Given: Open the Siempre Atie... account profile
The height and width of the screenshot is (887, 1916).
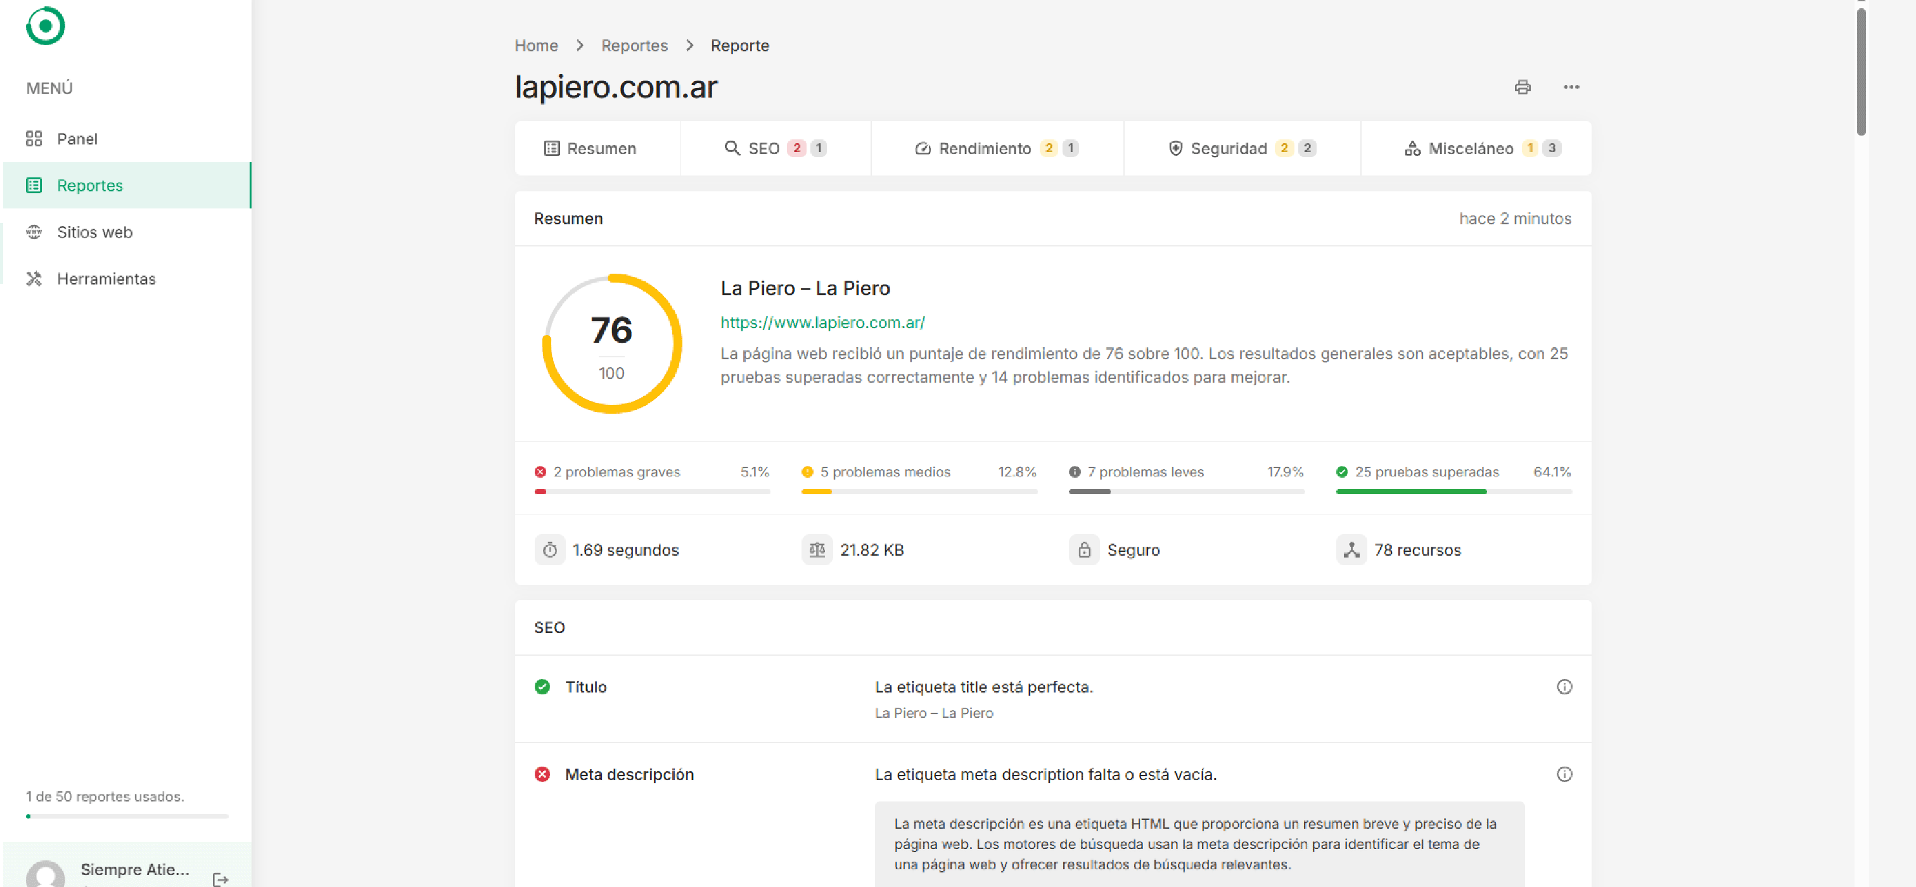Looking at the screenshot, I should (134, 870).
